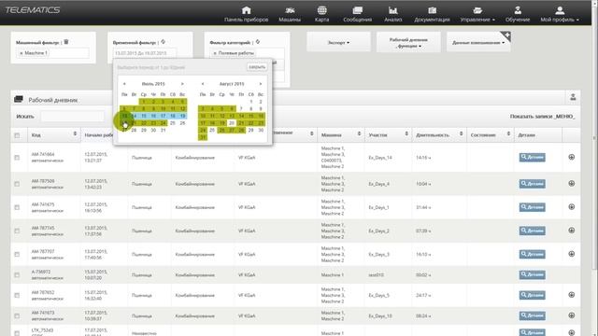The image size is (598, 336).
Task: Check the row AM-787745 checkbox
Action: 17,231
